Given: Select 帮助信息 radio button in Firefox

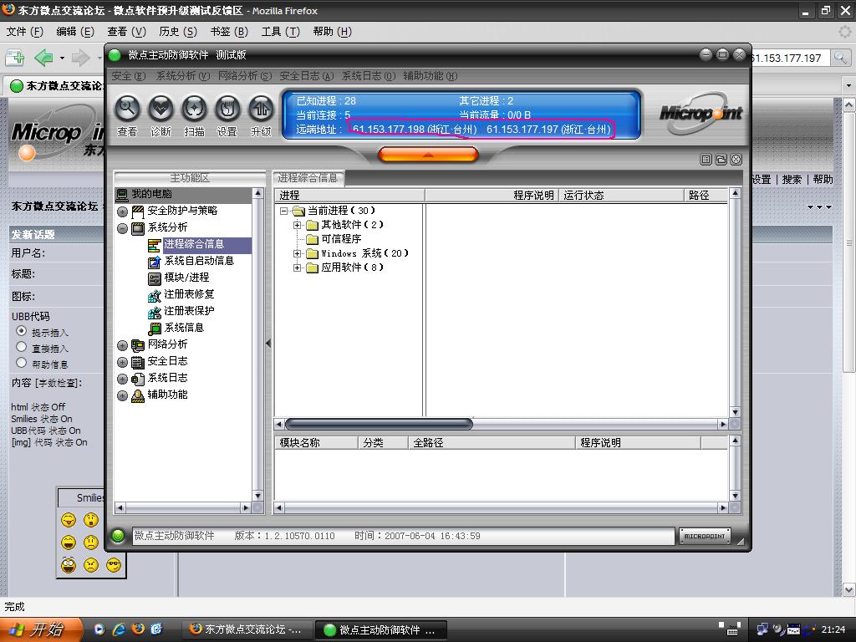Looking at the screenshot, I should pyautogui.click(x=21, y=363).
